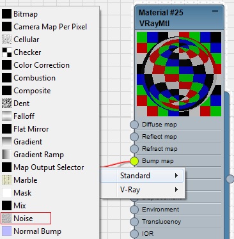Expand the V-Ray submenu arrow

[176, 189]
